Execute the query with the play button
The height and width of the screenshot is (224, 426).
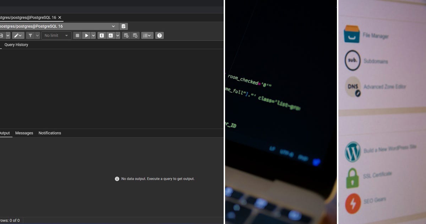pyautogui.click(x=87, y=35)
